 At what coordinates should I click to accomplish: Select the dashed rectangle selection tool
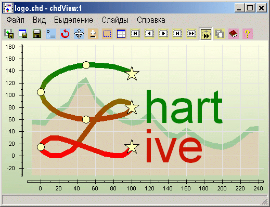[x=107, y=34]
